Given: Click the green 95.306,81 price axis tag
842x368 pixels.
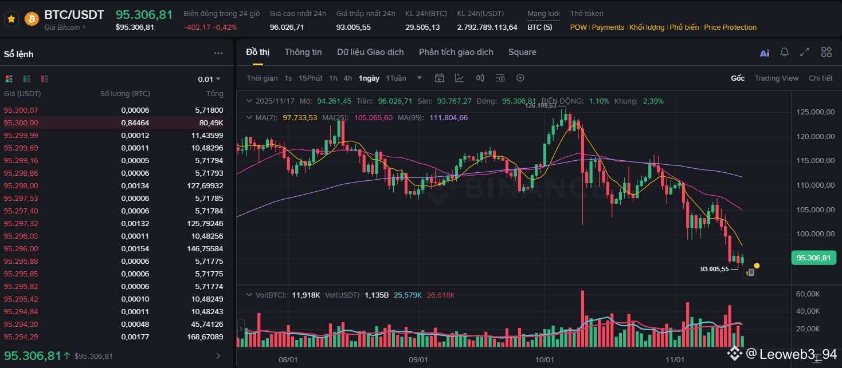Looking at the screenshot, I should 813,258.
